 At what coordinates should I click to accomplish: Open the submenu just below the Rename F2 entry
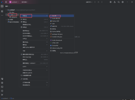(x=34, y=45)
